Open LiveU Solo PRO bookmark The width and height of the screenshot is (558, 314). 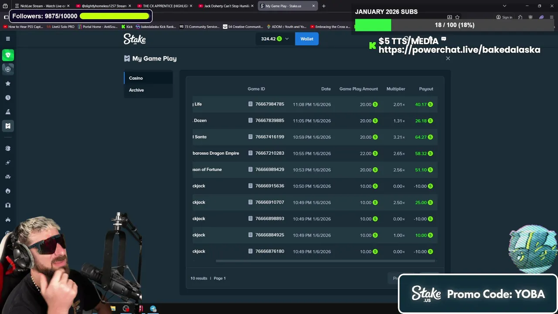(60, 27)
